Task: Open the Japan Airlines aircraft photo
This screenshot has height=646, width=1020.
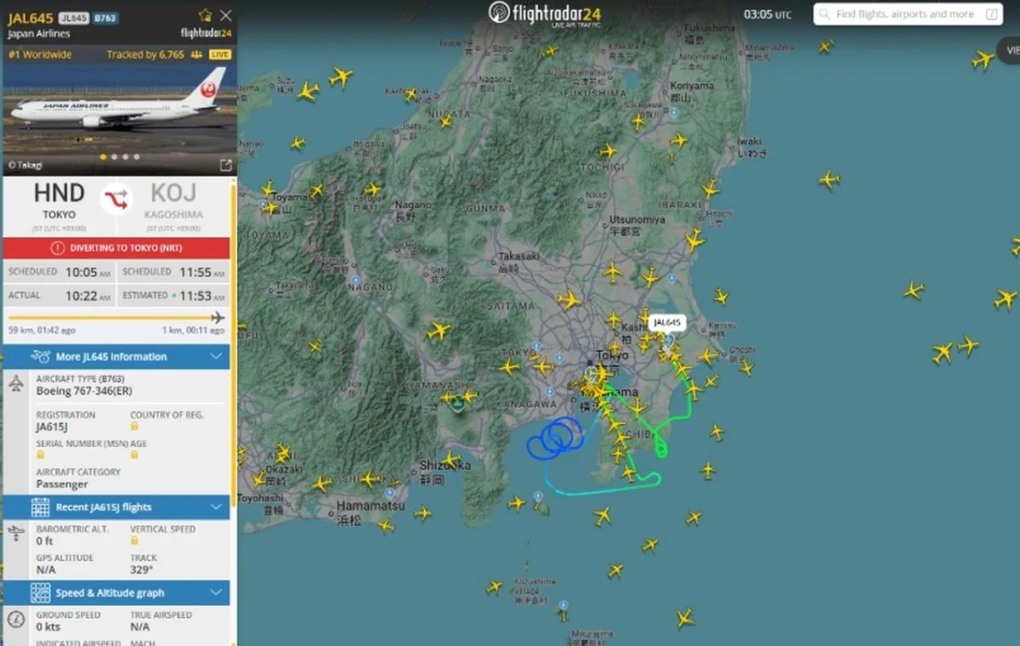Action: (119, 119)
